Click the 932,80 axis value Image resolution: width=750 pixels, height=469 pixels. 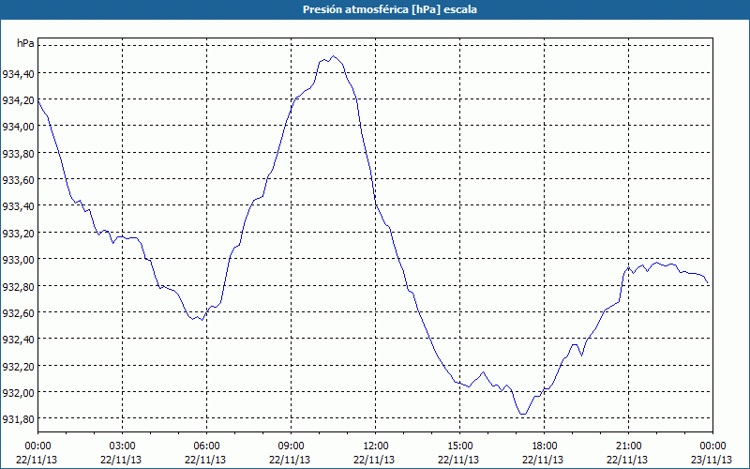point(18,287)
